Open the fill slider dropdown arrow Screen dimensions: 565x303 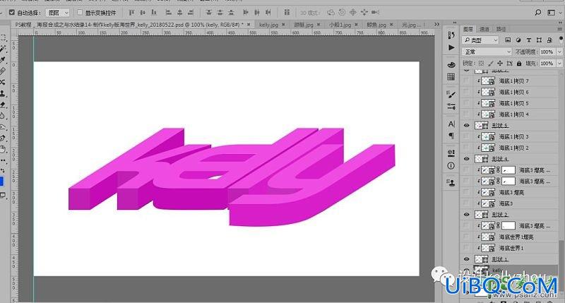coord(559,64)
